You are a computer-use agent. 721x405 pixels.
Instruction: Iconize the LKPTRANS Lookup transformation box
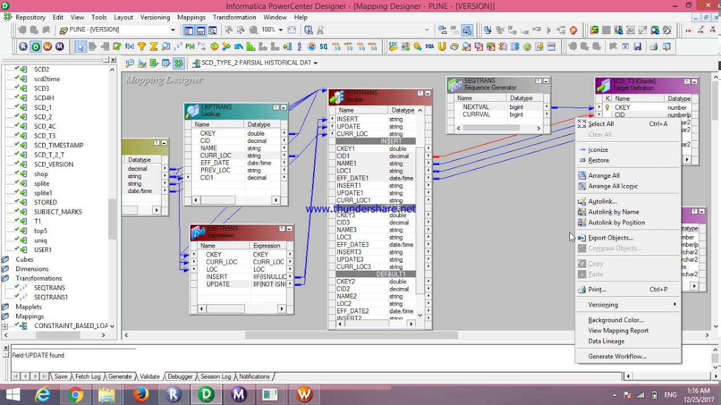[283, 107]
